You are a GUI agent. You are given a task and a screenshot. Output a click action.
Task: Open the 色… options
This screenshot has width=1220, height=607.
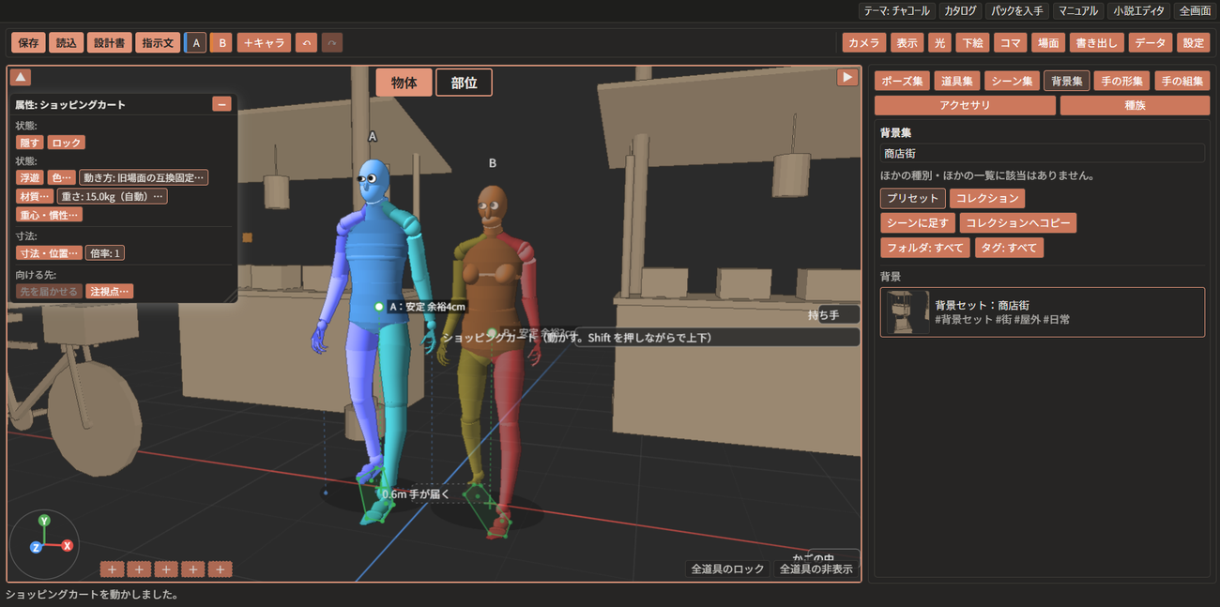62,177
